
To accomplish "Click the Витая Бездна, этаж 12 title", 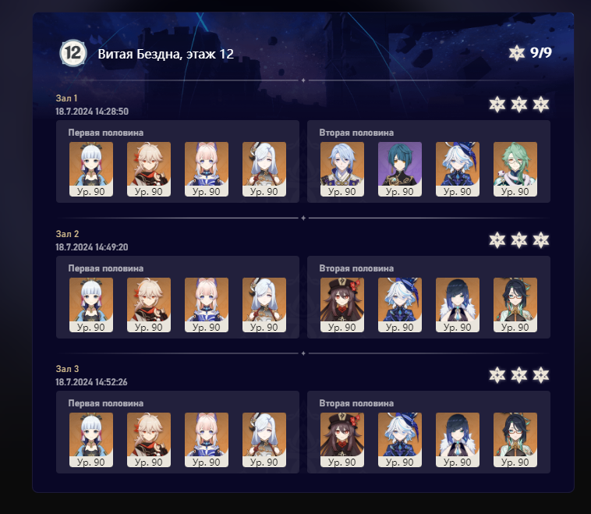I will click(x=166, y=54).
